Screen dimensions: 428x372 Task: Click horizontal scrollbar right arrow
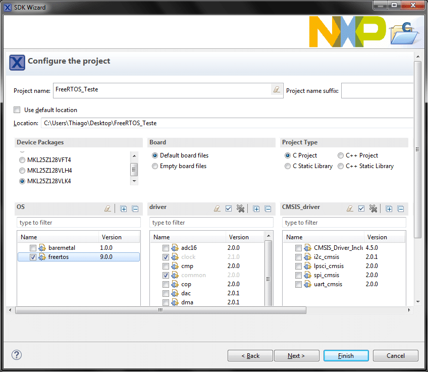click(x=409, y=310)
